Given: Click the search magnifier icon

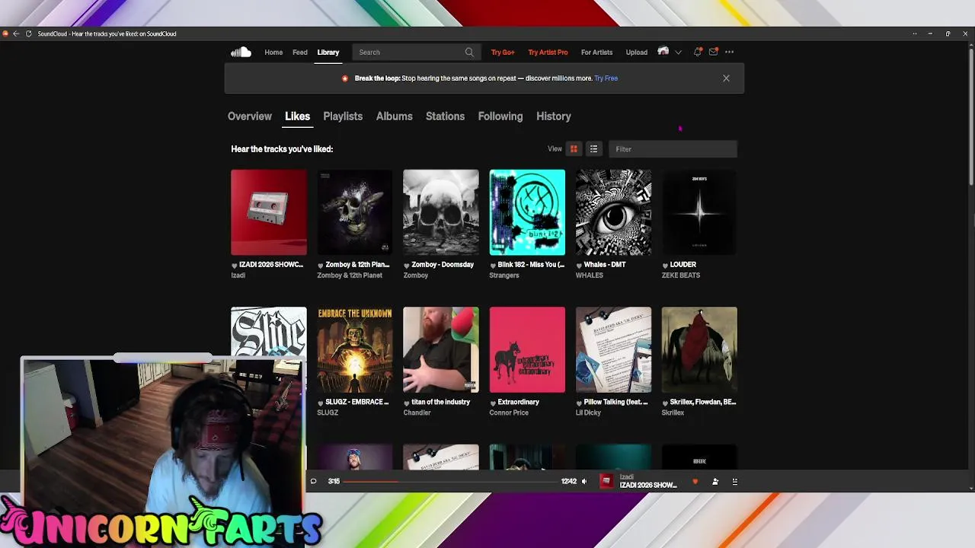Looking at the screenshot, I should pyautogui.click(x=469, y=53).
